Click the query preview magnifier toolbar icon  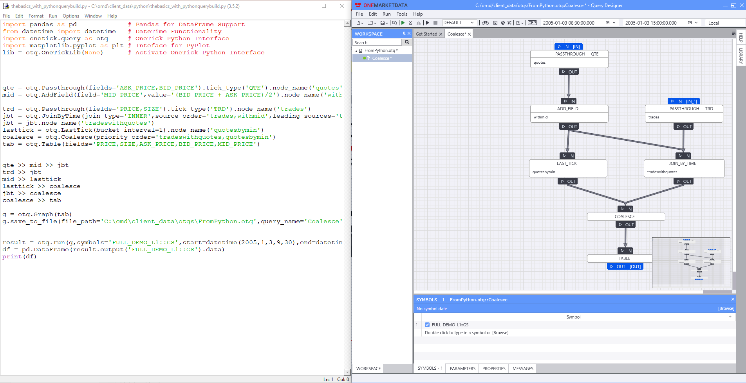[x=394, y=23]
